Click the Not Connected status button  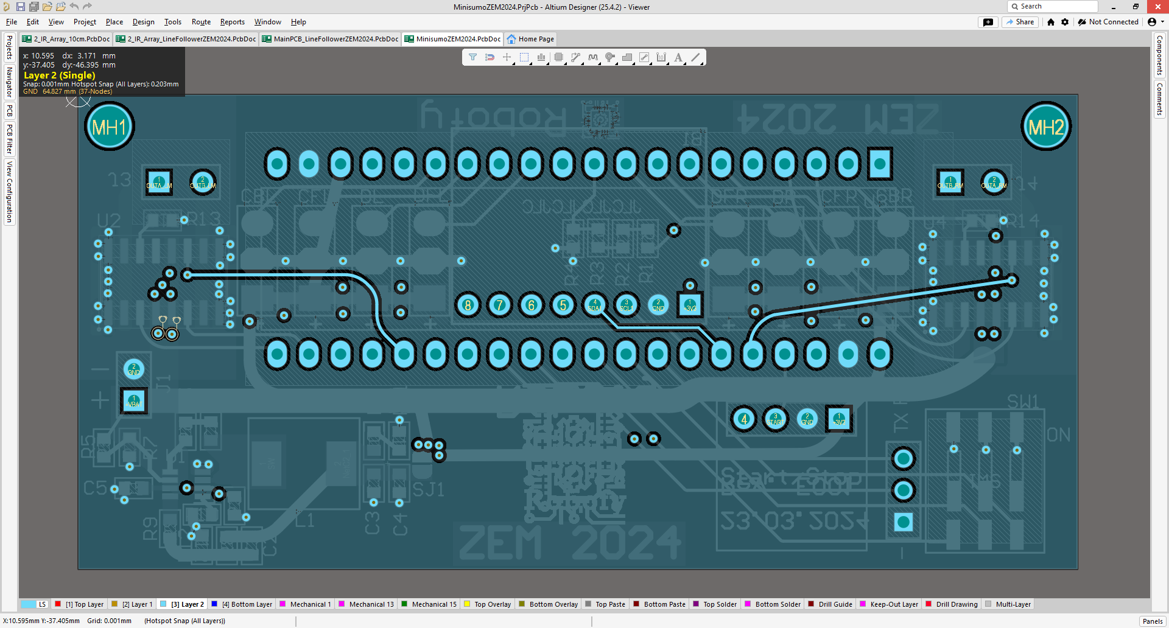click(1108, 22)
